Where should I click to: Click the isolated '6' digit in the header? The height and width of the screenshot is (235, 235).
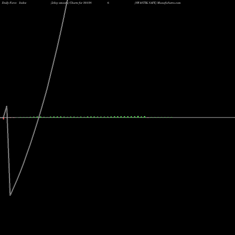point(108,3)
